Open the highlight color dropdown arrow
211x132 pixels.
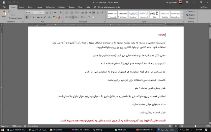pos(56,17)
